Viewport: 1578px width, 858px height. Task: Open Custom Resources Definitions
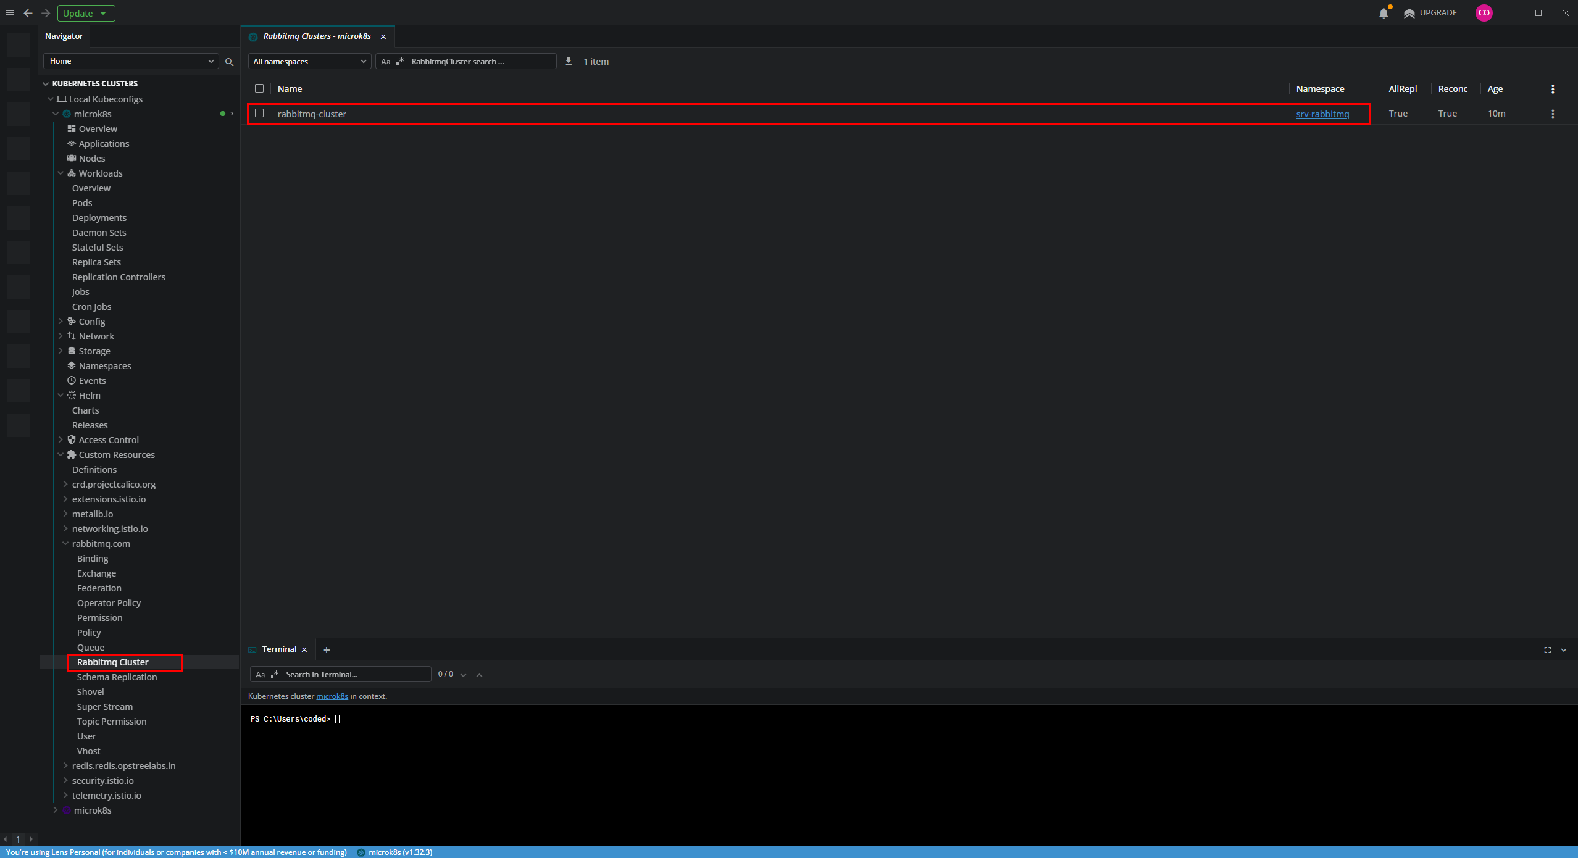(94, 469)
